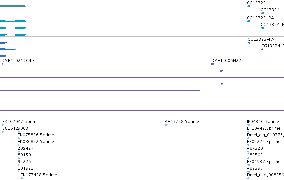This screenshot has width=284, height=180.
Task: Select the DME1-021C04.F purple marker
Action: coord(3,64)
